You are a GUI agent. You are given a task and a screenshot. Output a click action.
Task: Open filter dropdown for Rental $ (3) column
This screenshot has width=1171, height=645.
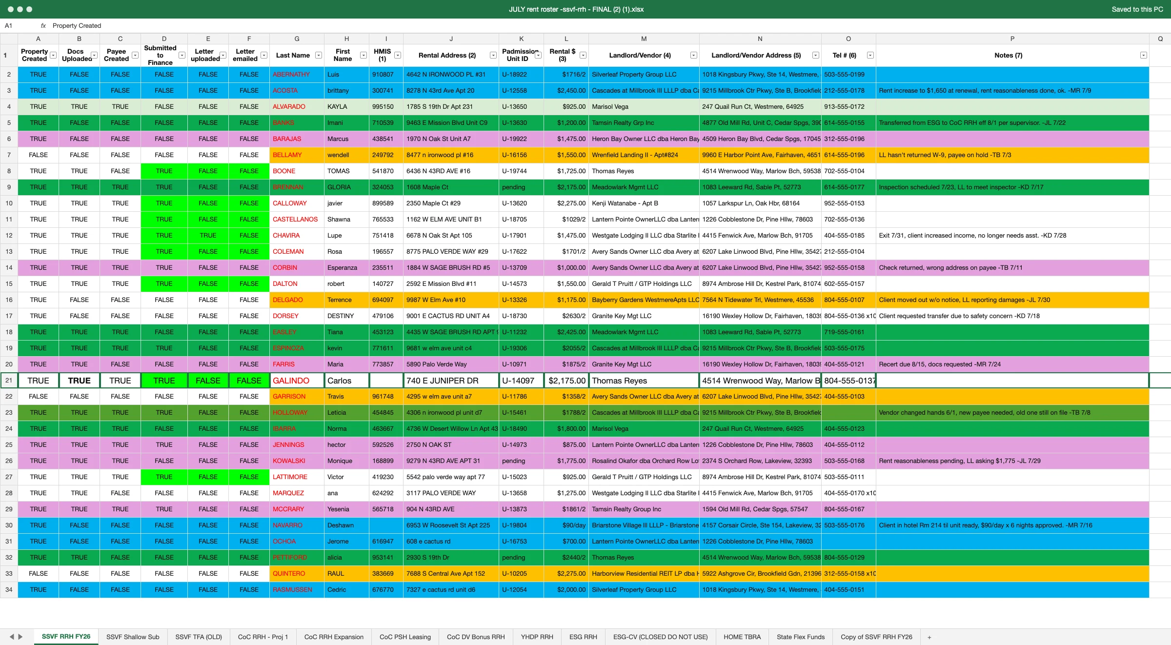[x=583, y=55]
